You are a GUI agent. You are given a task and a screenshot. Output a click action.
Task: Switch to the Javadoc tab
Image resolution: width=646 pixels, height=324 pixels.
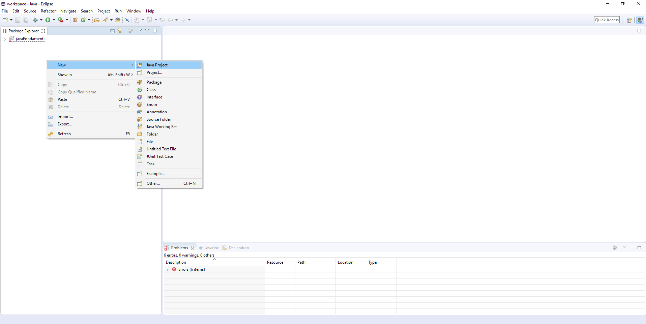click(209, 248)
